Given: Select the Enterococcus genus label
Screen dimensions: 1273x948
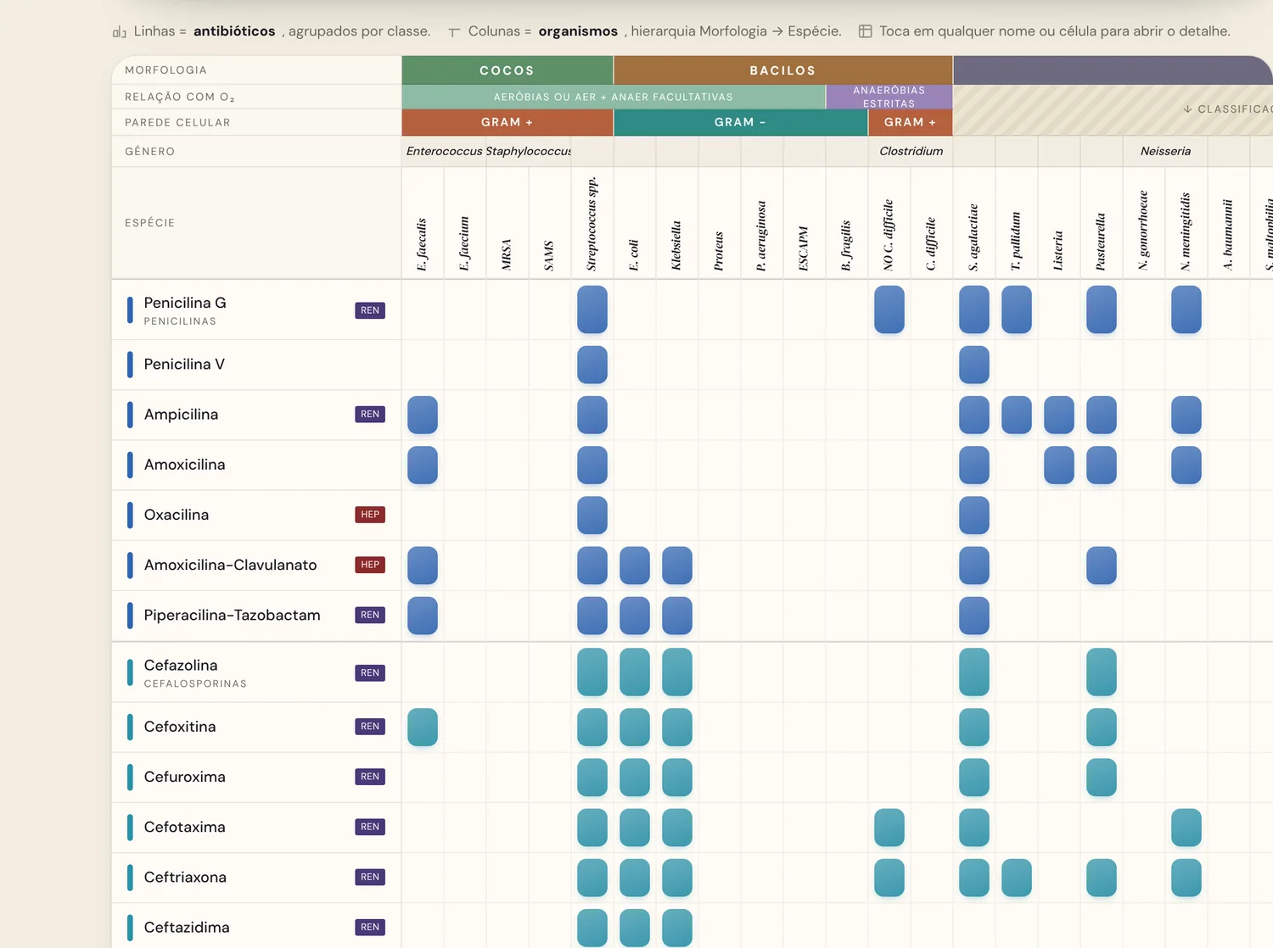Looking at the screenshot, I should (x=444, y=151).
